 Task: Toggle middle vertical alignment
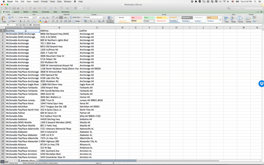(x=57, y=17)
